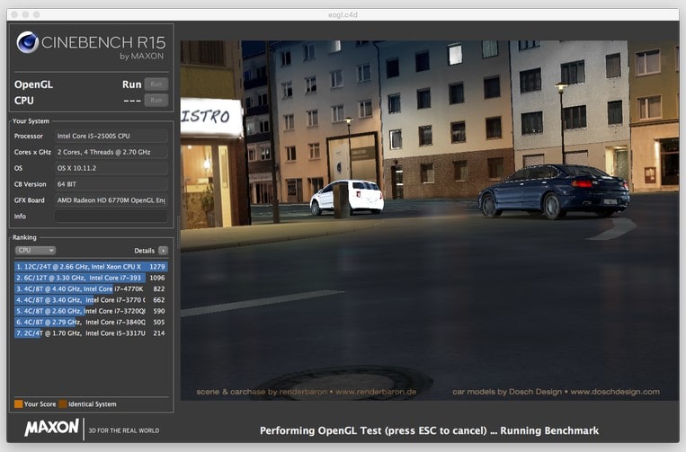Viewport: 686px width, 452px height.
Task: Click the Processor field showing Core i5-2500S
Action: point(111,136)
